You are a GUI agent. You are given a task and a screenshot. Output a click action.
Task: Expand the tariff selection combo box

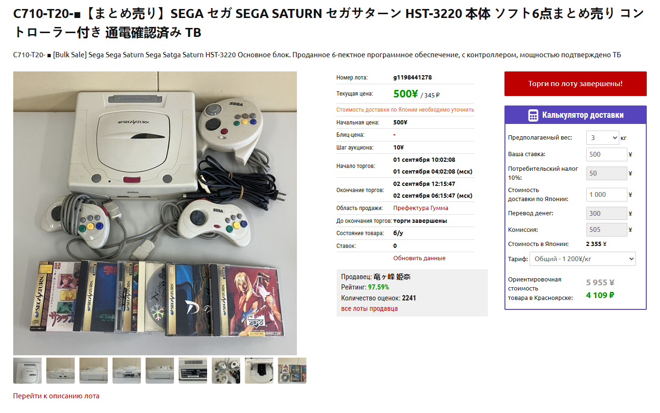[x=582, y=259]
